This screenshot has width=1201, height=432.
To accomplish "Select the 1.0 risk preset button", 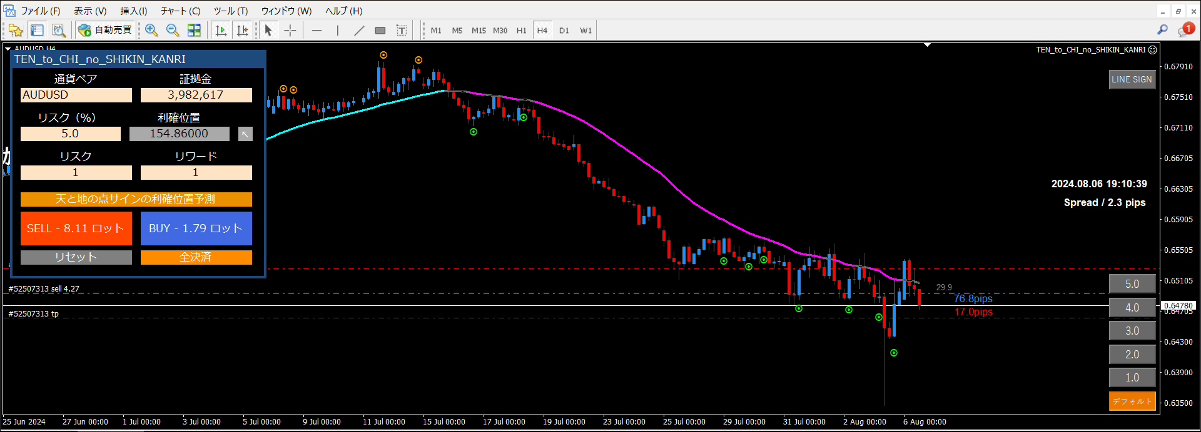I will 1132,378.
